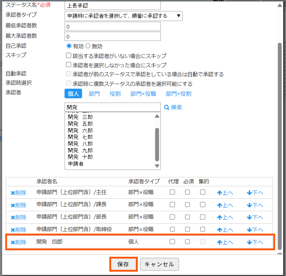Select 開発 五郎 in the list
The height and width of the screenshot is (276, 286).
point(80,124)
